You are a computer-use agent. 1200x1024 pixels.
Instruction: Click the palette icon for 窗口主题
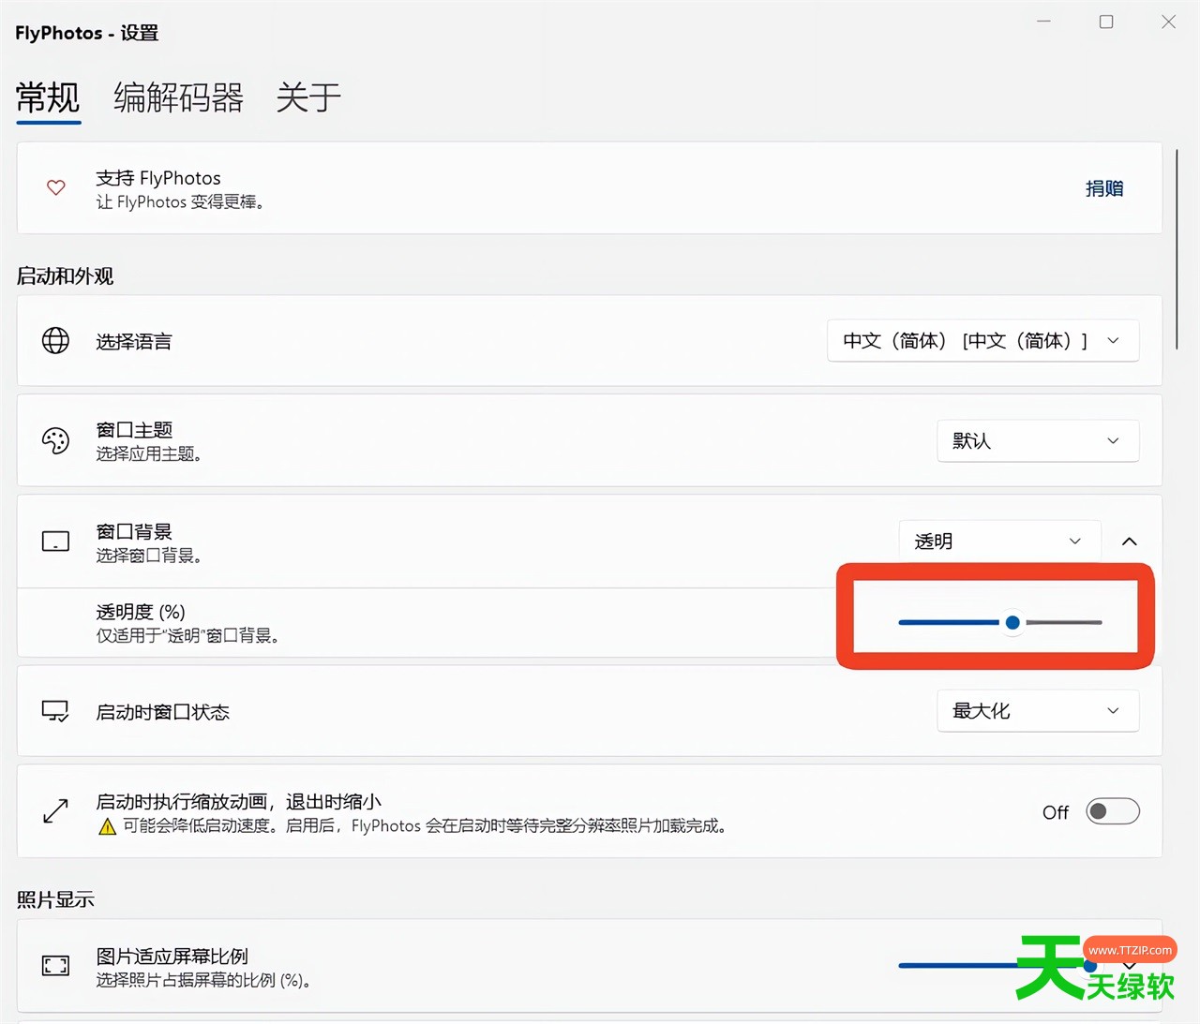point(55,440)
